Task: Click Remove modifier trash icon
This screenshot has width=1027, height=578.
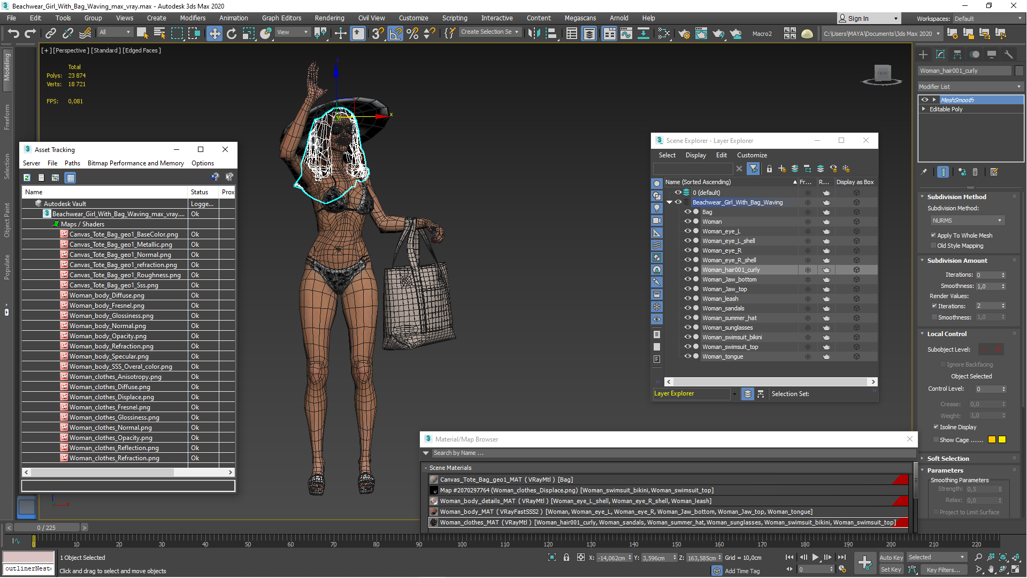Action: (975, 172)
